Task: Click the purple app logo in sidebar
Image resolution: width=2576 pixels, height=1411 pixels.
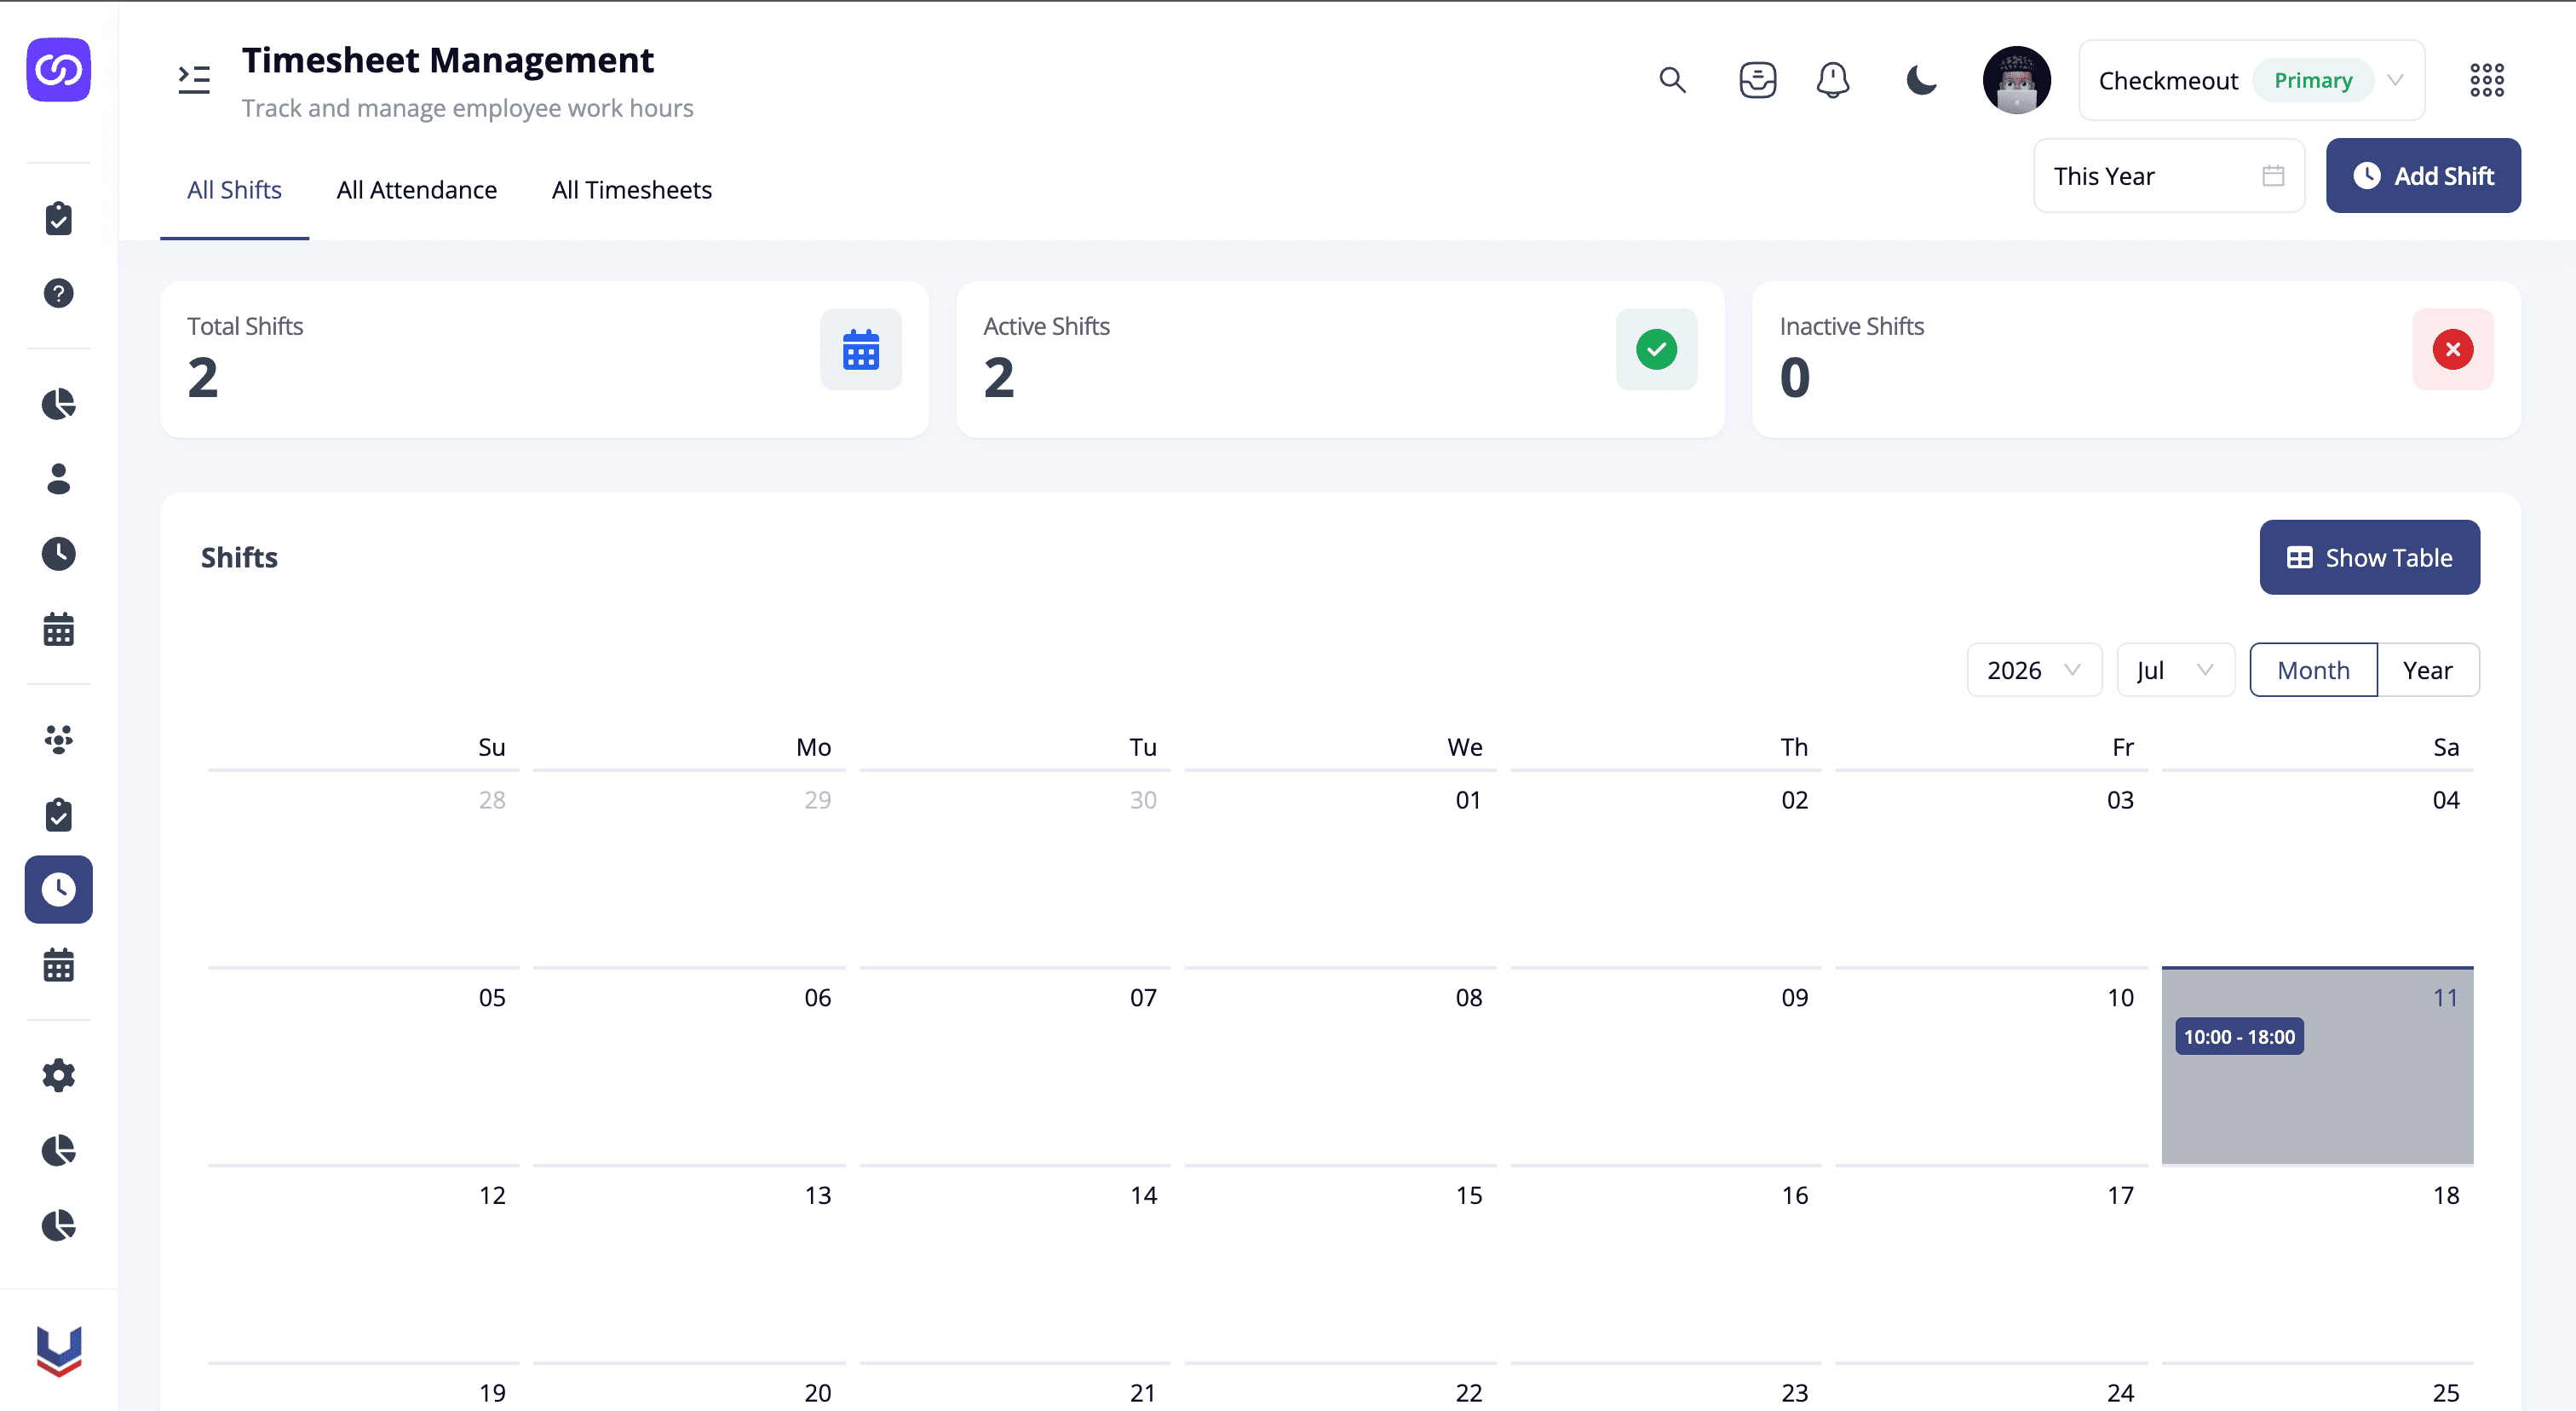Action: [x=58, y=70]
